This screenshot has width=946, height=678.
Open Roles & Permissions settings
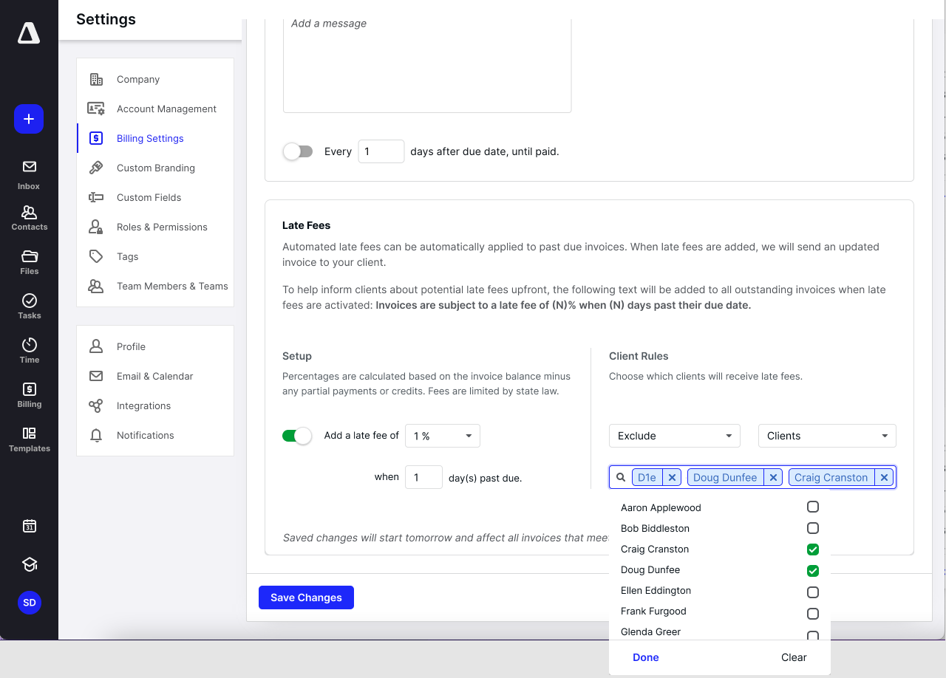pyautogui.click(x=162, y=227)
